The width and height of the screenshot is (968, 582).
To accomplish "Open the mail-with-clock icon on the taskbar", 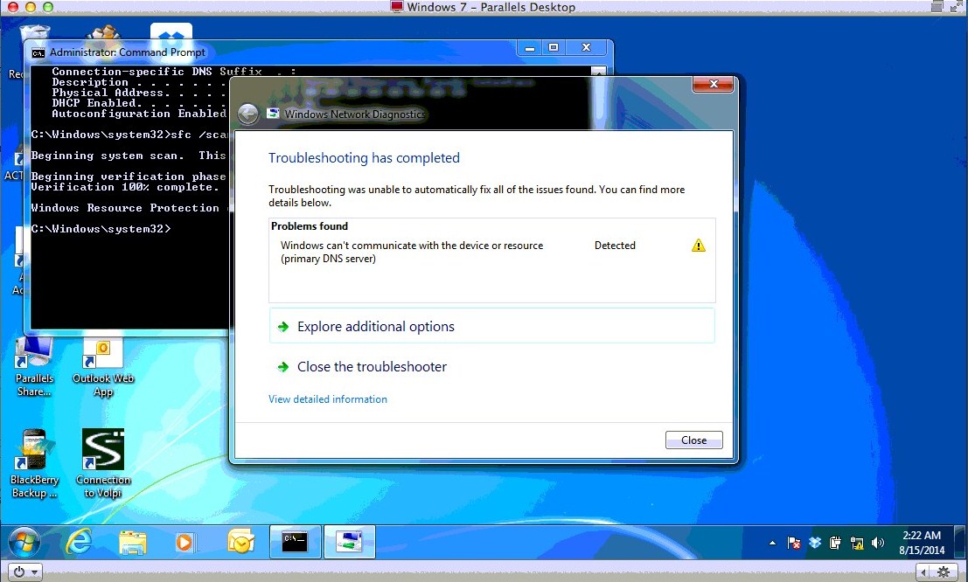I will pos(240,542).
